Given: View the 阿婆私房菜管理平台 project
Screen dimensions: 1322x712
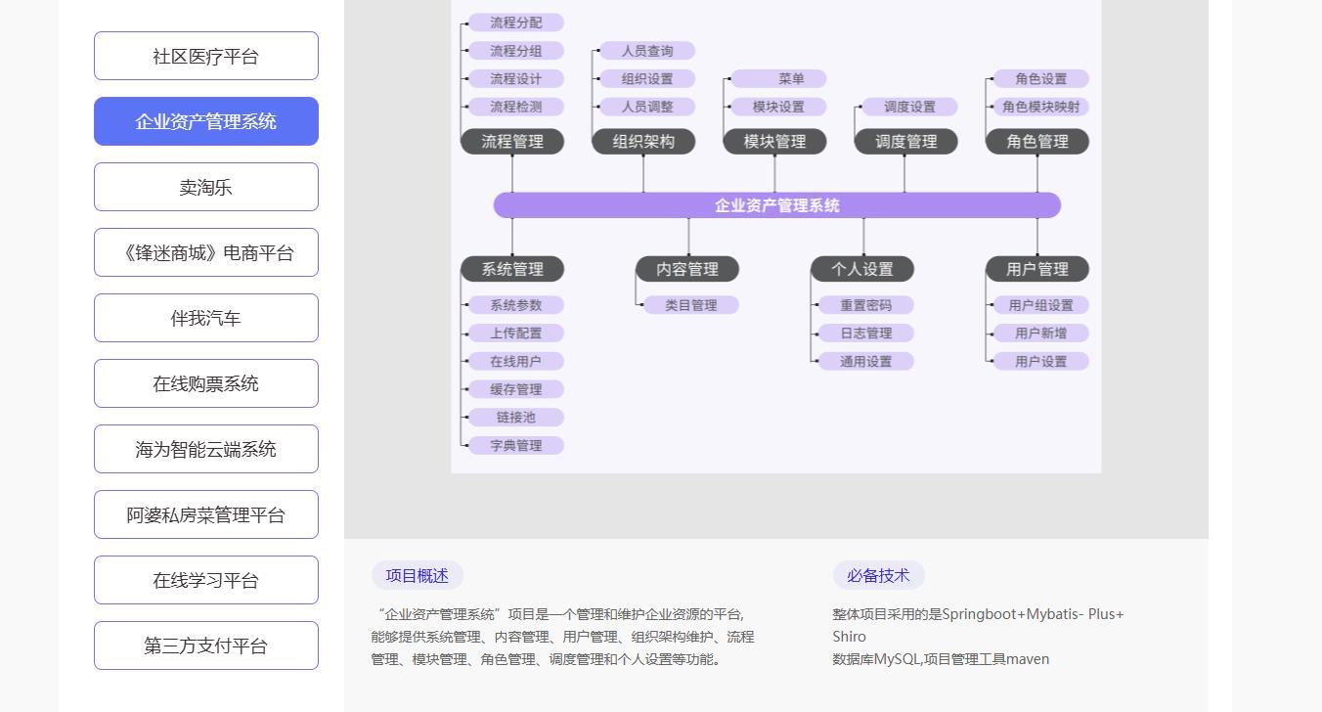Looking at the screenshot, I should click(x=205, y=514).
